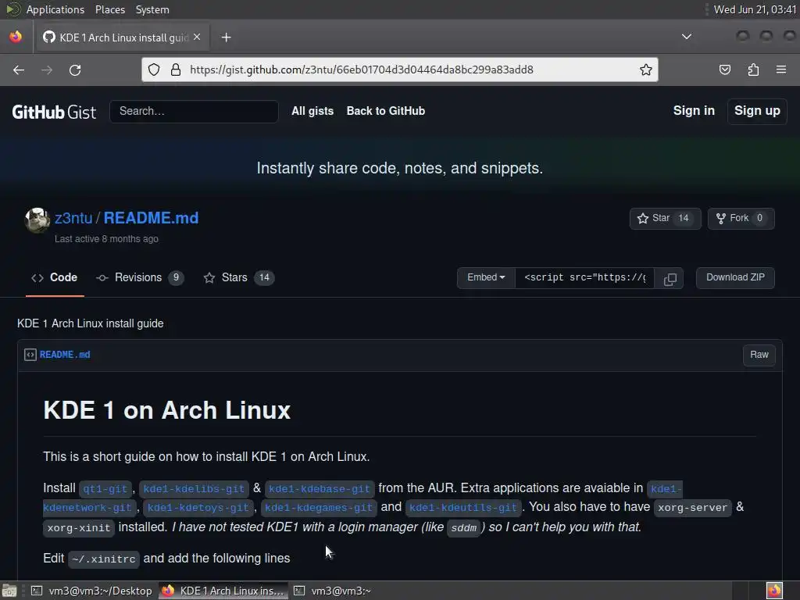Click the kde1-kdetoys-git code label
Image resolution: width=800 pixels, height=600 pixels.
pyautogui.click(x=198, y=508)
